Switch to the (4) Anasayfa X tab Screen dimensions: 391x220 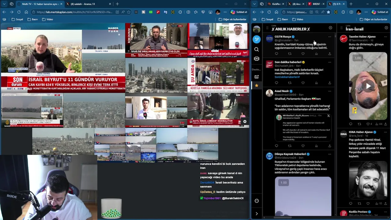click(296, 4)
